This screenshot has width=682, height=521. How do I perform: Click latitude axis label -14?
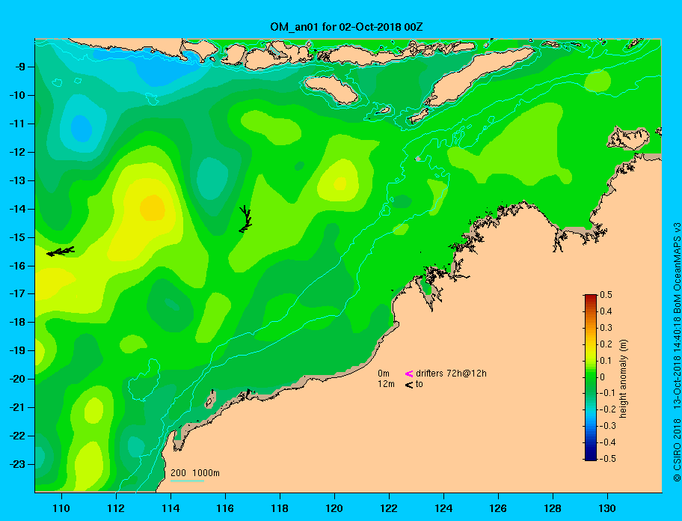click(x=18, y=209)
